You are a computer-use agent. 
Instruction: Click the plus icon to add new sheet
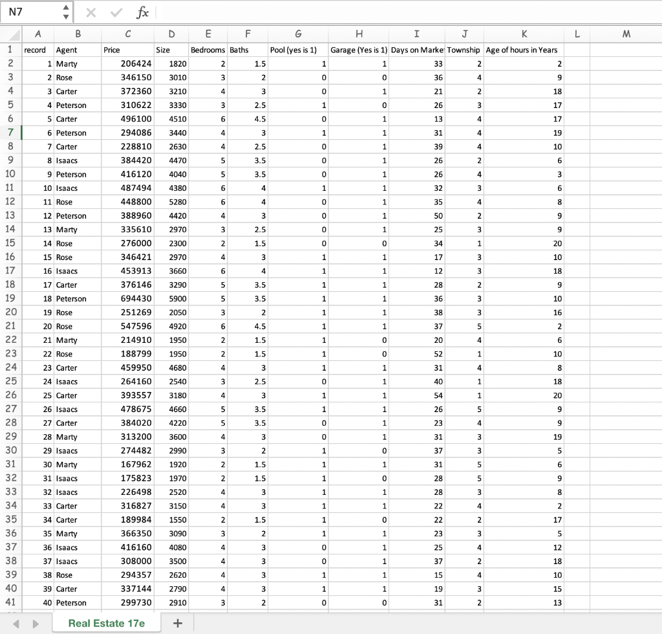tap(177, 622)
